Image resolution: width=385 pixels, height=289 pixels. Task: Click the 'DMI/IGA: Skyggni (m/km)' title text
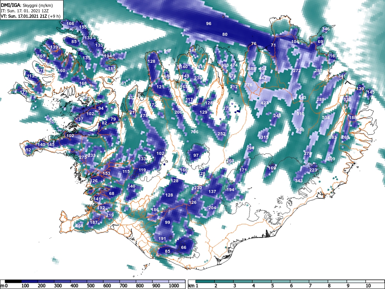[x=27, y=5]
